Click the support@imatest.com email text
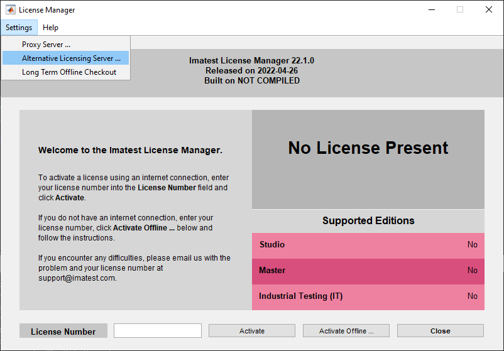 (77, 278)
